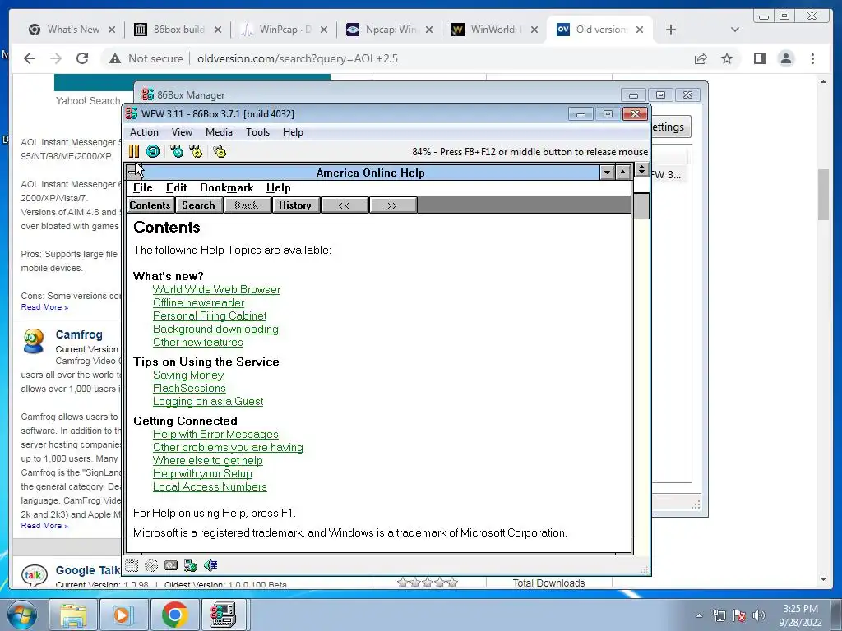The height and width of the screenshot is (631, 842).
Task: Send Ctrl+Alt+Esc via 86Box toolbar icon
Action: 196,151
